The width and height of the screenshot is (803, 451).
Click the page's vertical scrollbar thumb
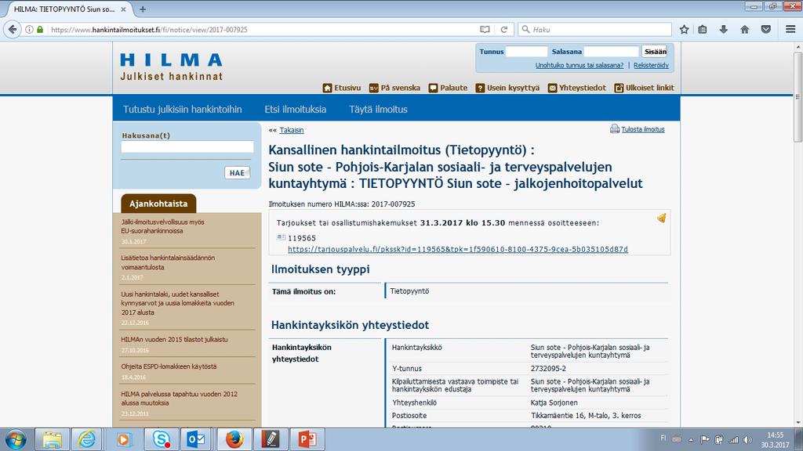pos(798,97)
